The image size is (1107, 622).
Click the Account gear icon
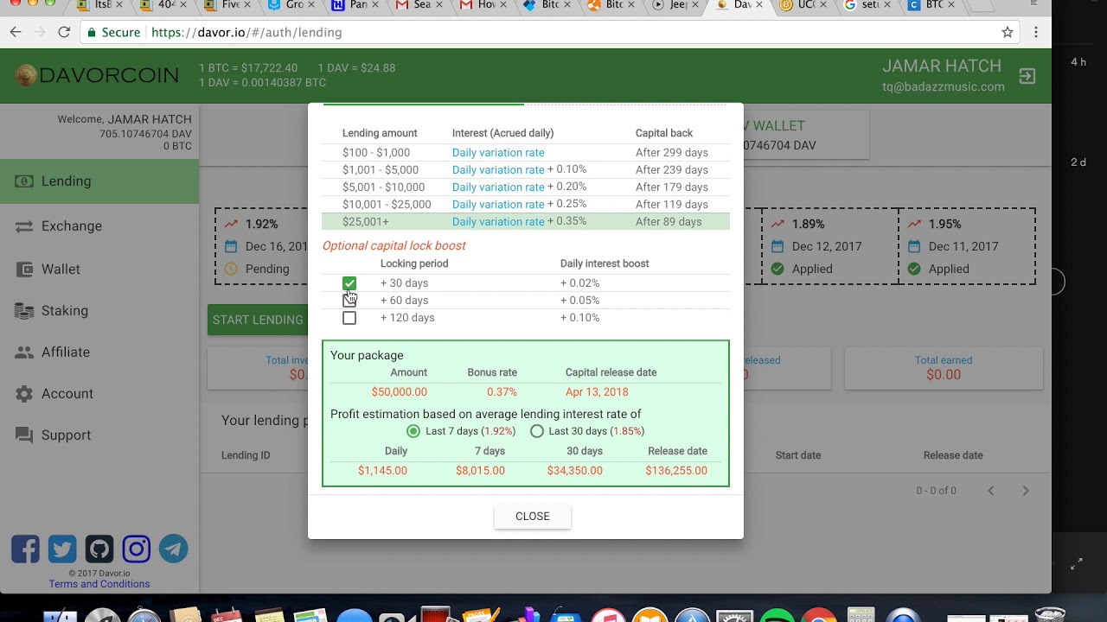[x=24, y=394]
